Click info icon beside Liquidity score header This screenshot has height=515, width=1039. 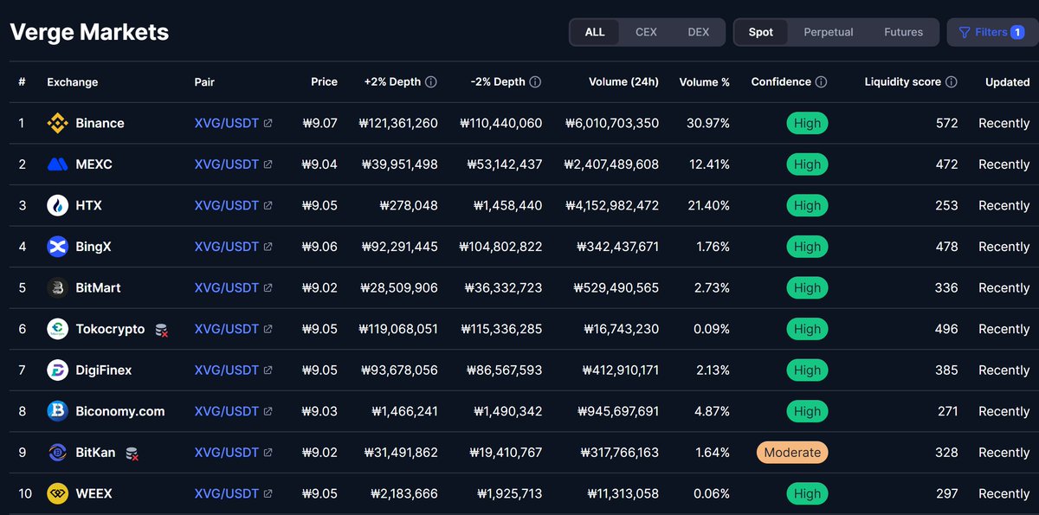pyautogui.click(x=951, y=82)
